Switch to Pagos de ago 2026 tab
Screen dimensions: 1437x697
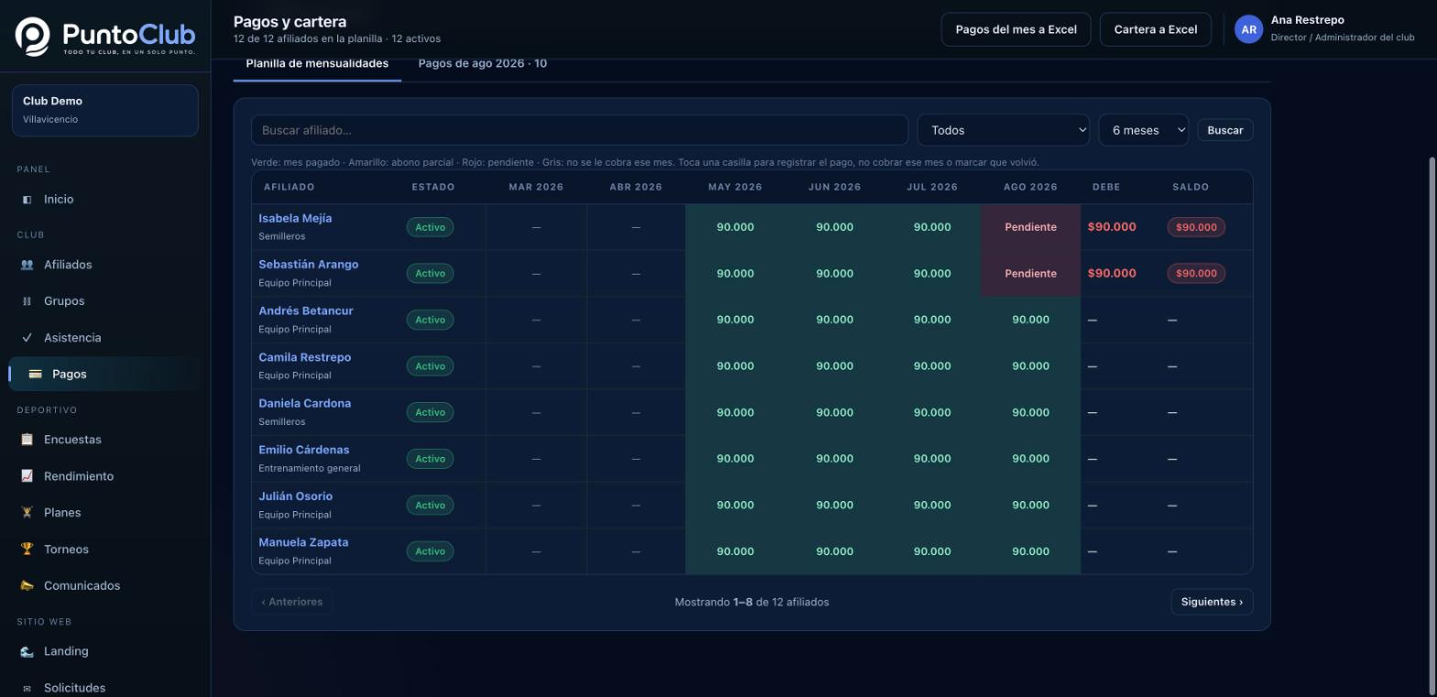click(x=482, y=64)
